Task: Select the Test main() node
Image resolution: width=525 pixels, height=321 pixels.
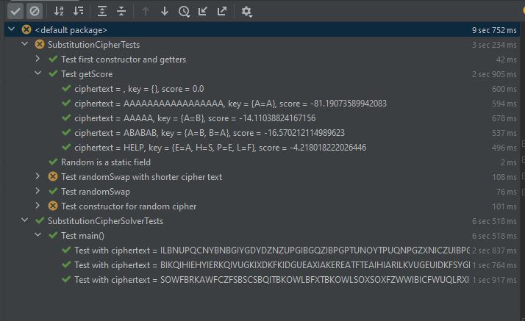Action: 83,236
